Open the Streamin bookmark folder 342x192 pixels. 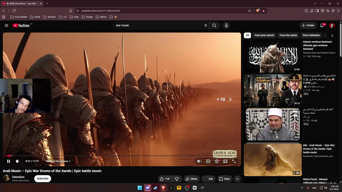pos(49,17)
